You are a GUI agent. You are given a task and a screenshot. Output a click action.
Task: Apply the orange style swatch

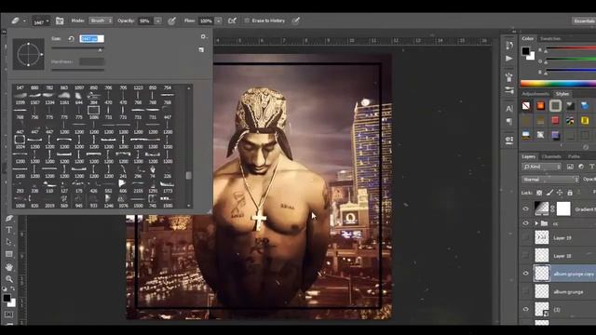540,106
